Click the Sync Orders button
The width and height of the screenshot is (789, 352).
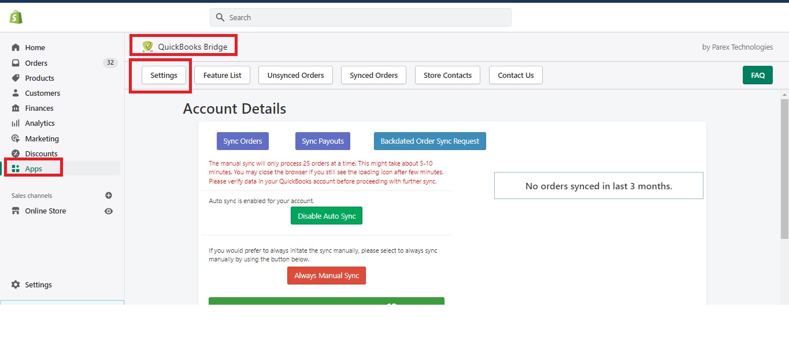coord(243,141)
